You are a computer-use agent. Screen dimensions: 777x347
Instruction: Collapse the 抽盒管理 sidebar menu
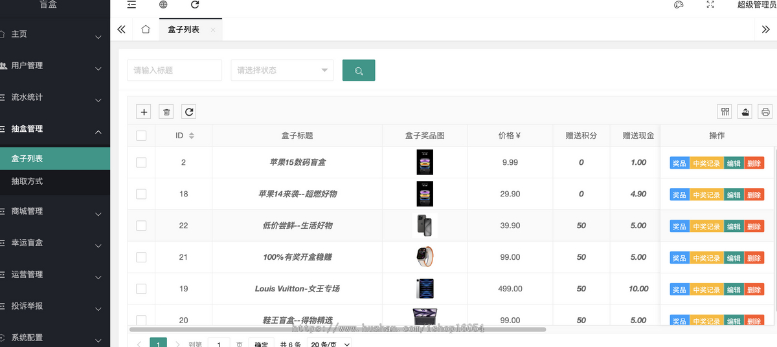coord(55,129)
